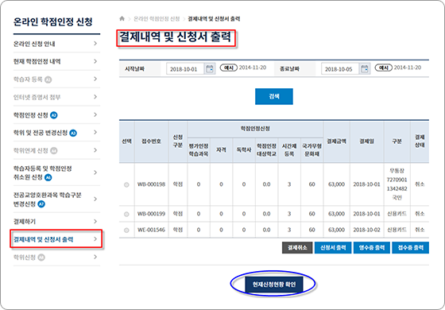Open calendar picker for 종료날짜

point(365,69)
